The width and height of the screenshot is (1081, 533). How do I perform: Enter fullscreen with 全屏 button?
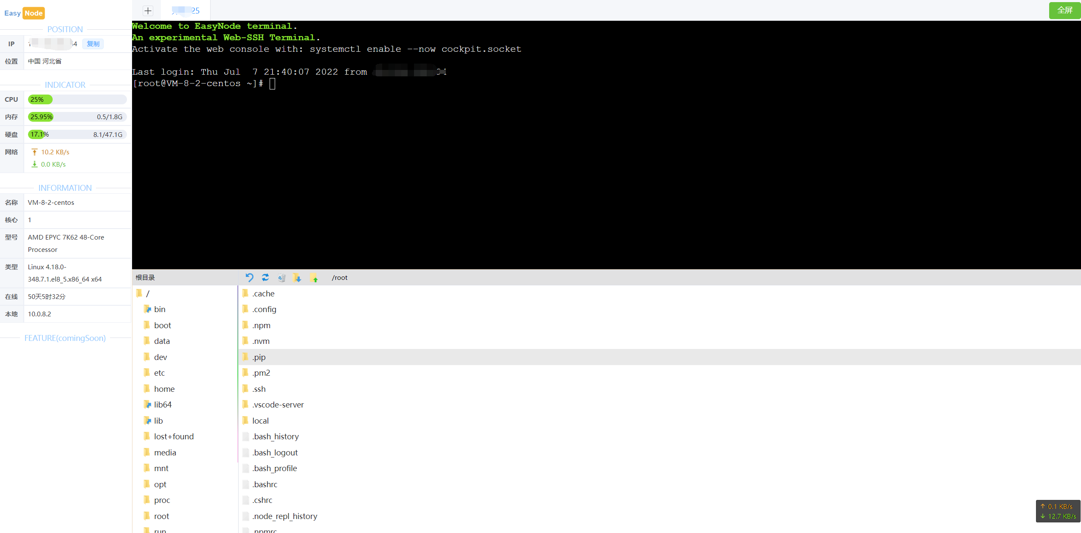click(1064, 10)
